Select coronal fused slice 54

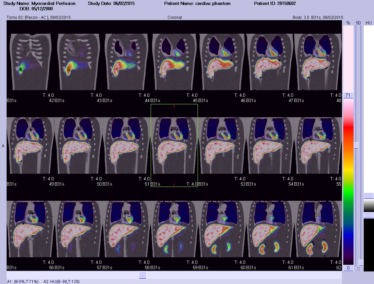click(270, 145)
